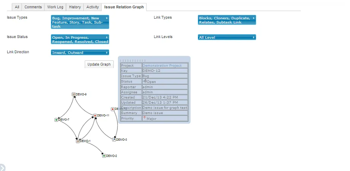Click the Issue Types field label

click(x=17, y=17)
